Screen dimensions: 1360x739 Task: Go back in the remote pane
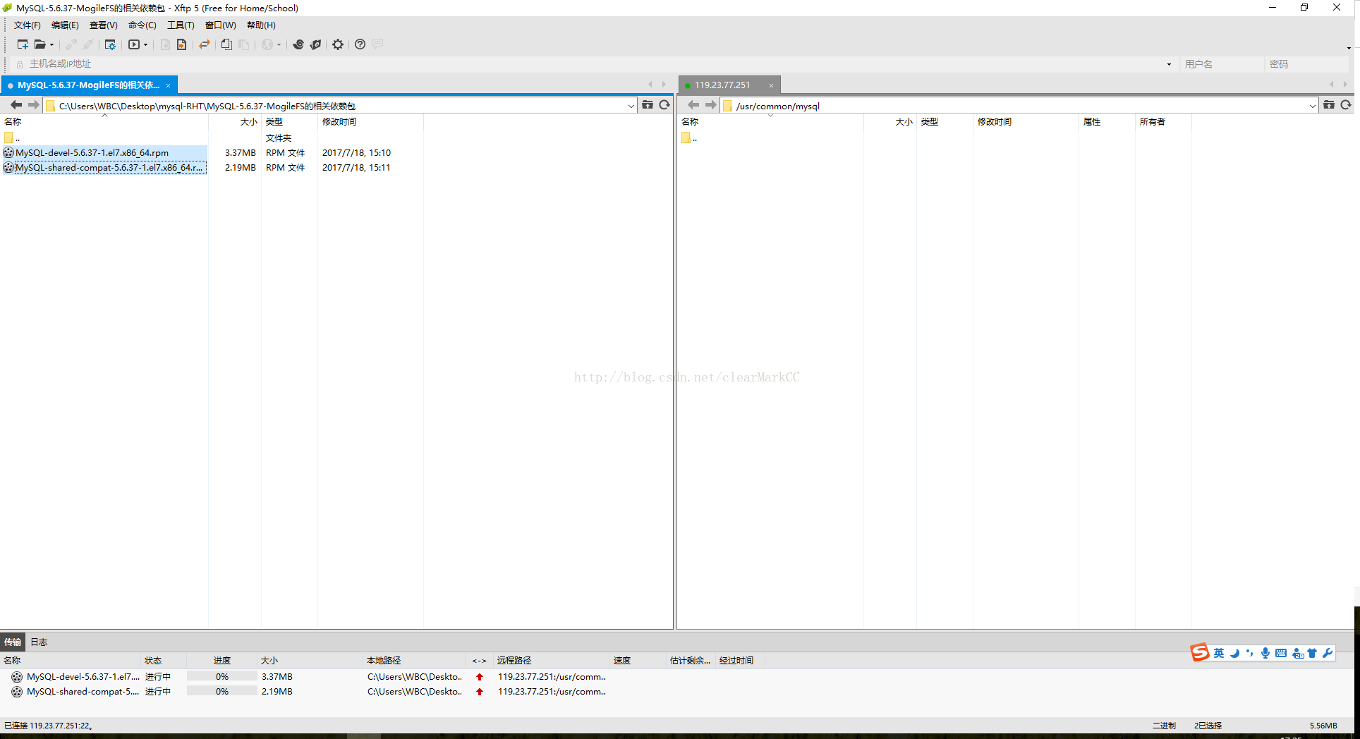point(693,105)
